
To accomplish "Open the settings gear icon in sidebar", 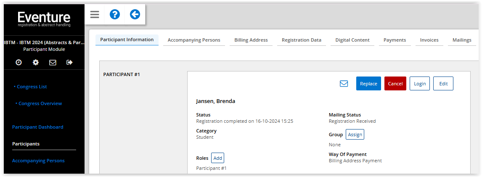I will pyautogui.click(x=36, y=62).
